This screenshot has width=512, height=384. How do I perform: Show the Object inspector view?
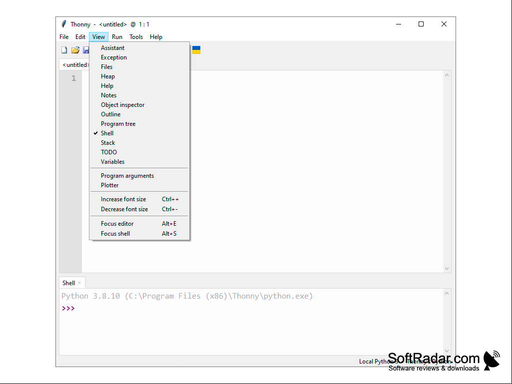[x=139, y=104]
